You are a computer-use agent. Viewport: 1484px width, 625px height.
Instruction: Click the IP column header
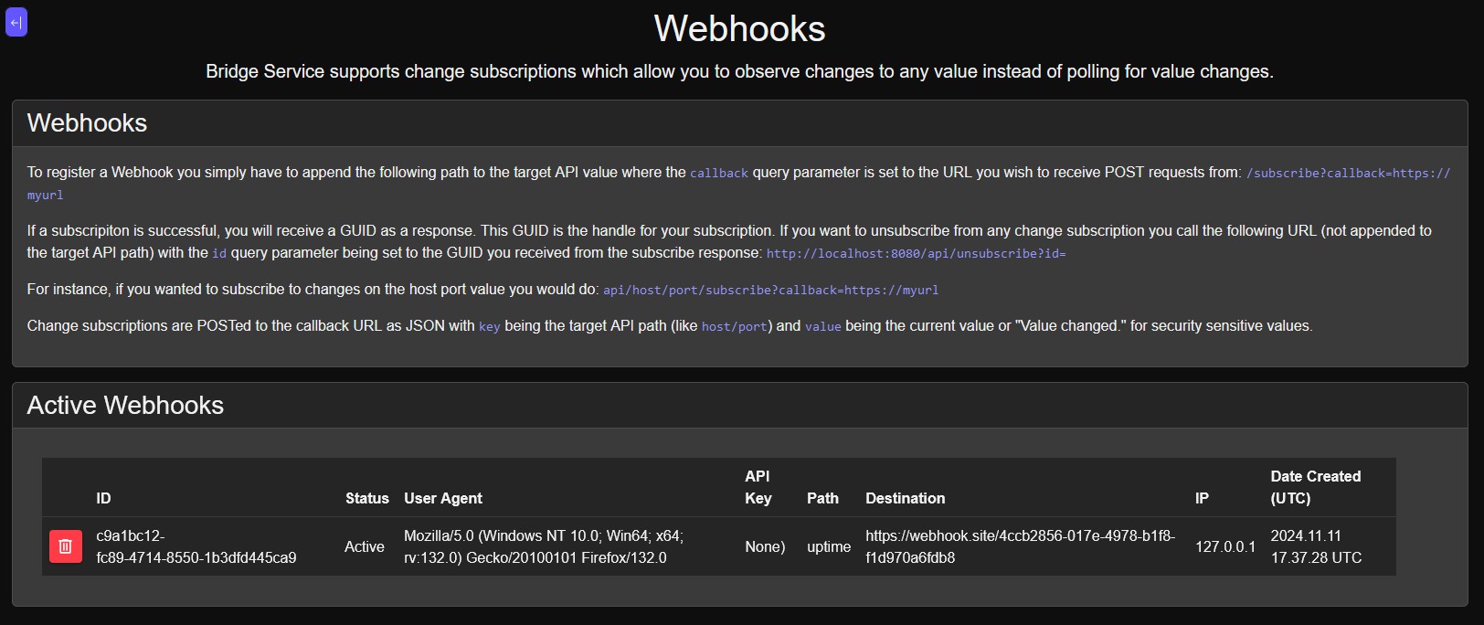pyautogui.click(x=1202, y=498)
